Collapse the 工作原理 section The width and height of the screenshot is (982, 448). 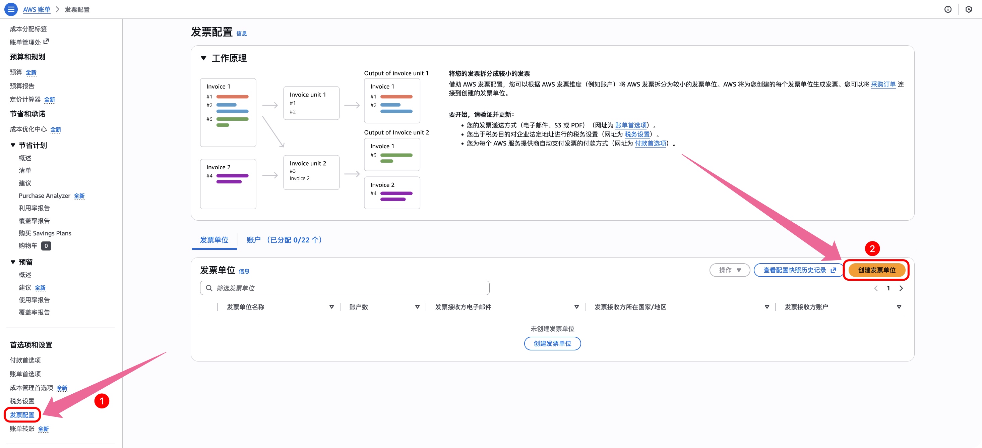tap(203, 58)
